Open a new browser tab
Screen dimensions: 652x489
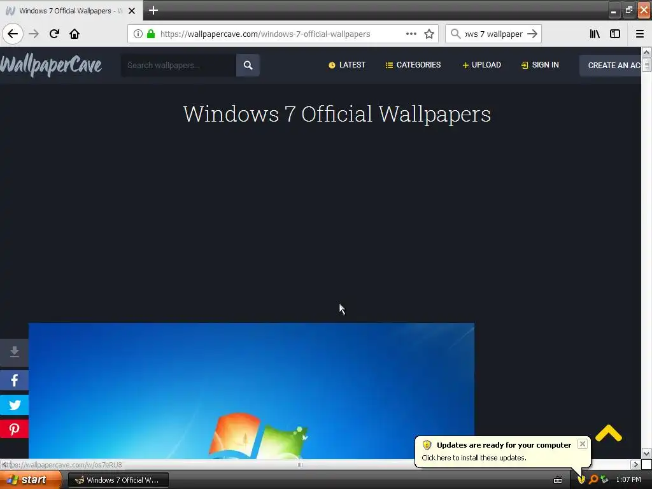(x=153, y=10)
